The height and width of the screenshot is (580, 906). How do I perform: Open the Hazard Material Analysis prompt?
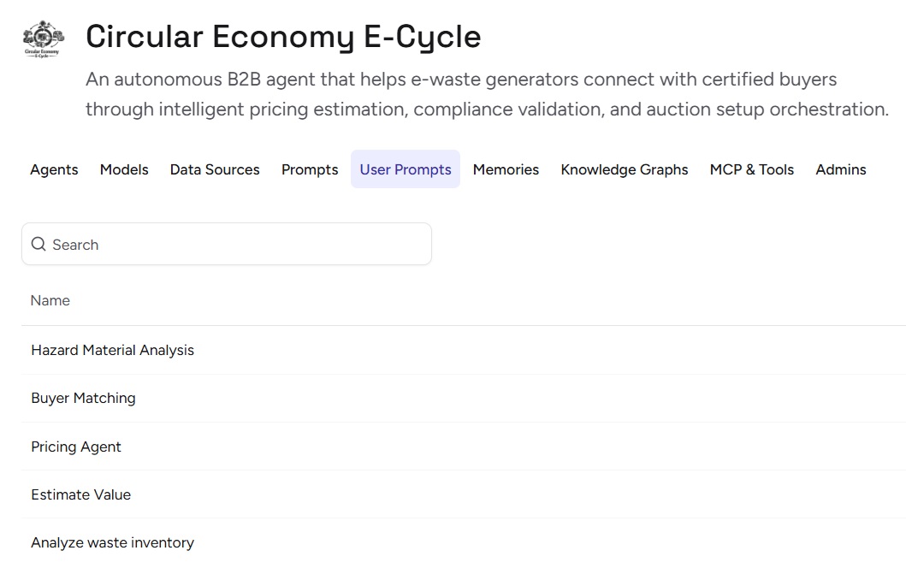[113, 350]
